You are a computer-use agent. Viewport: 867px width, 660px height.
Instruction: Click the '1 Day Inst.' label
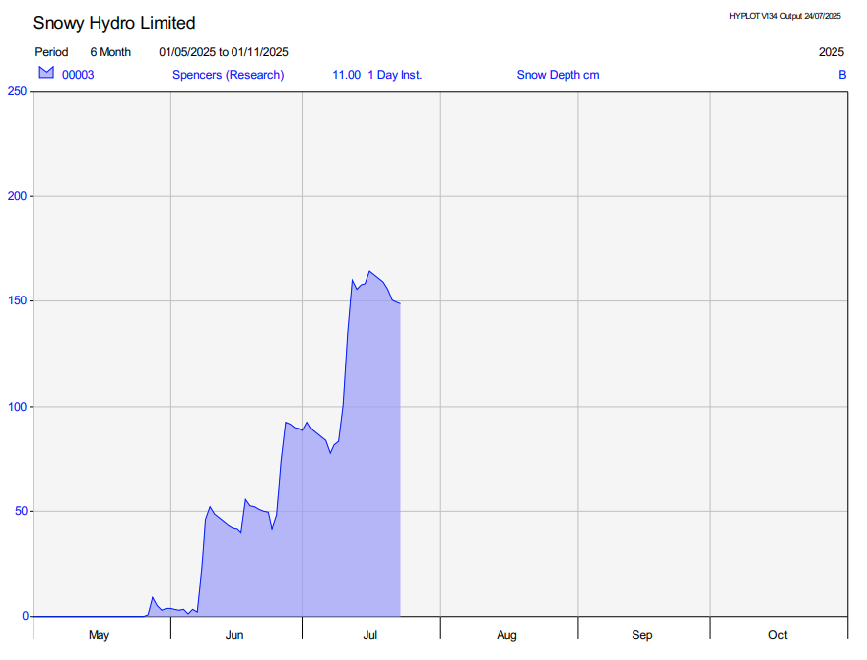click(x=395, y=75)
